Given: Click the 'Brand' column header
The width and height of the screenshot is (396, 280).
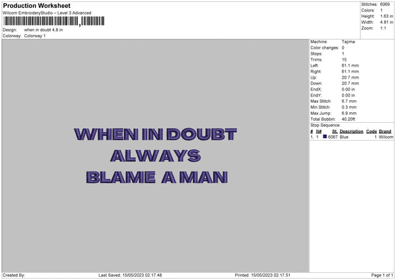Looking at the screenshot, I should point(385,131).
